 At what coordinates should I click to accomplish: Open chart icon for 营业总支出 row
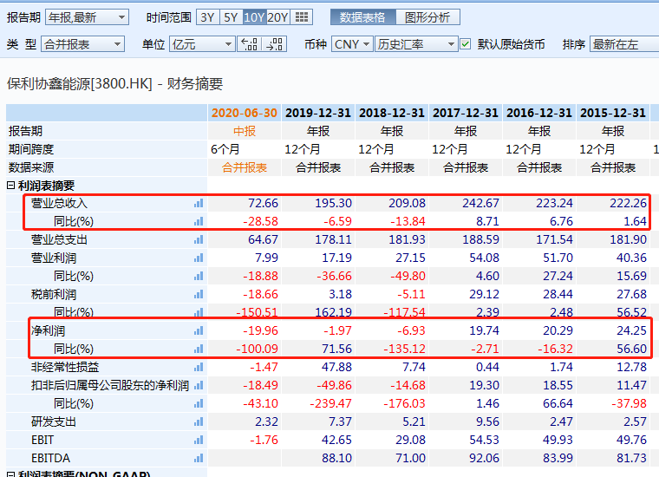tap(199, 240)
